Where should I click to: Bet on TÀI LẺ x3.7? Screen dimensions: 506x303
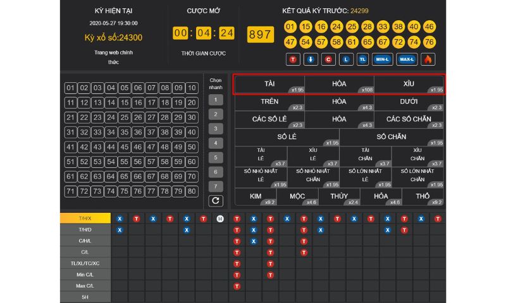[261, 157]
